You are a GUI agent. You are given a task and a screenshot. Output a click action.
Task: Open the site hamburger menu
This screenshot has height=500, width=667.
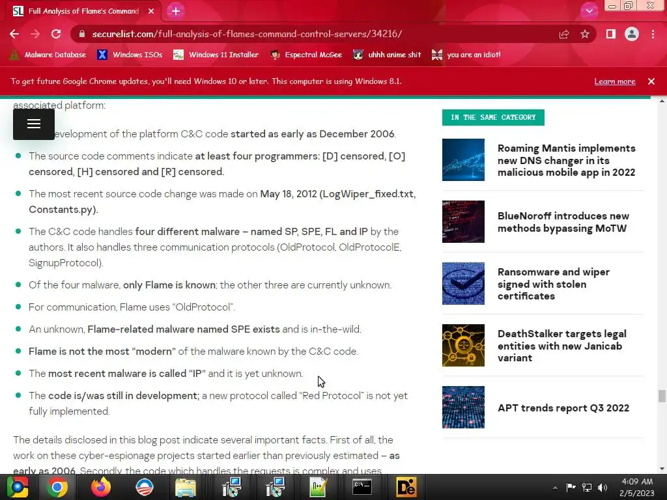[x=34, y=124]
